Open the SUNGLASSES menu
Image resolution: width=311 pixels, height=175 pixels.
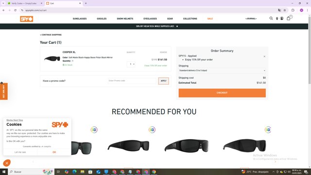pos(80,18)
